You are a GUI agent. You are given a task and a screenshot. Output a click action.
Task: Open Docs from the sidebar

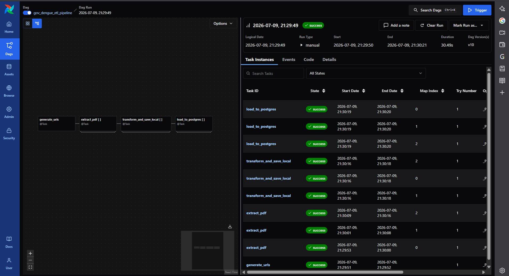9,242
